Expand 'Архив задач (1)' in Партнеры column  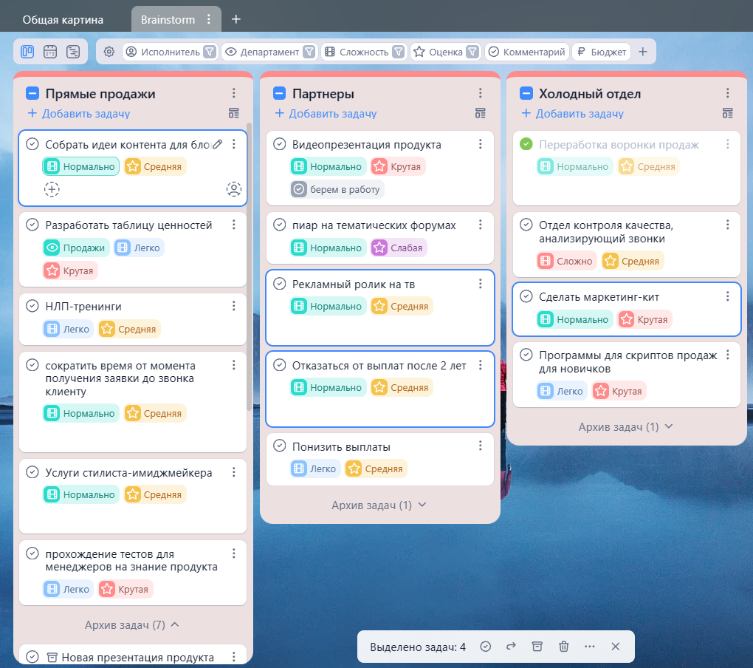click(x=379, y=505)
